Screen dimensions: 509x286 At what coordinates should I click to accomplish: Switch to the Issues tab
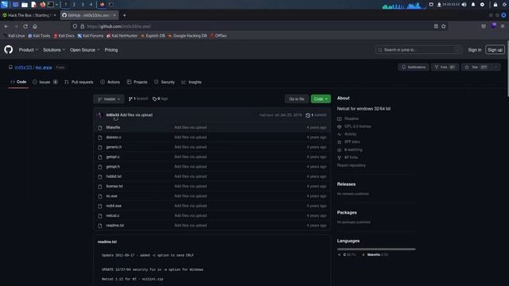pos(45,82)
